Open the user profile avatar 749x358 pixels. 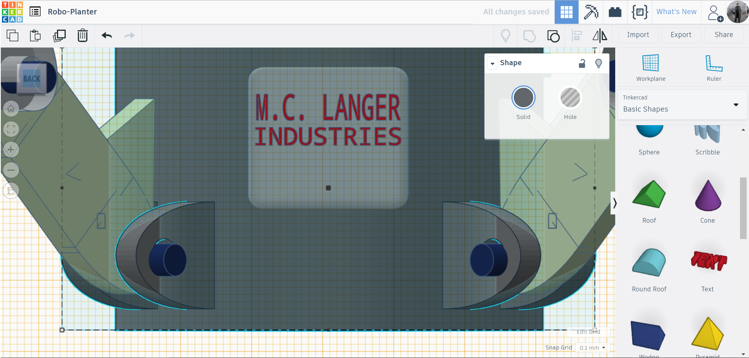(737, 12)
